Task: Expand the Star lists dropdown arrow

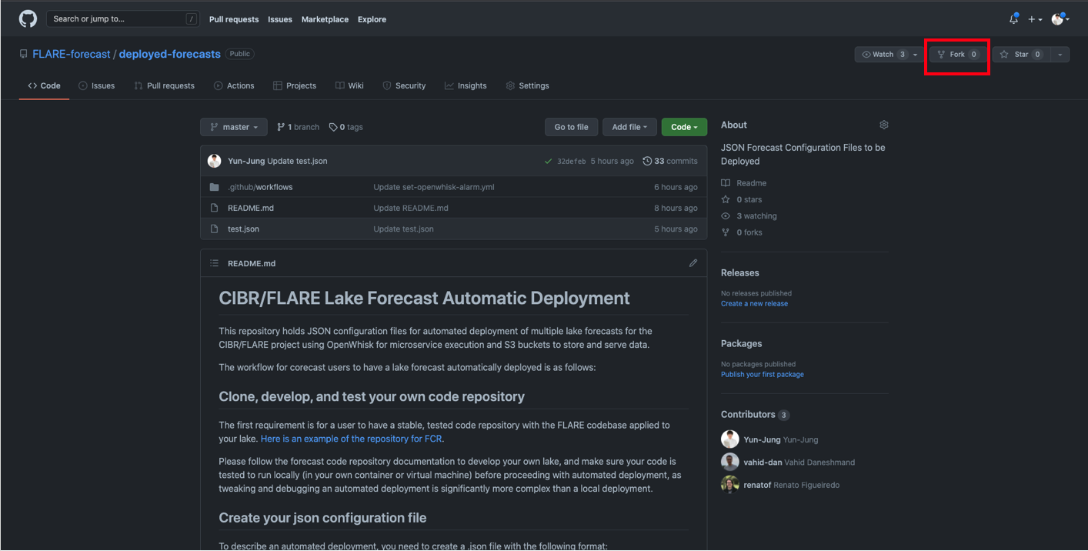Action: click(x=1060, y=55)
